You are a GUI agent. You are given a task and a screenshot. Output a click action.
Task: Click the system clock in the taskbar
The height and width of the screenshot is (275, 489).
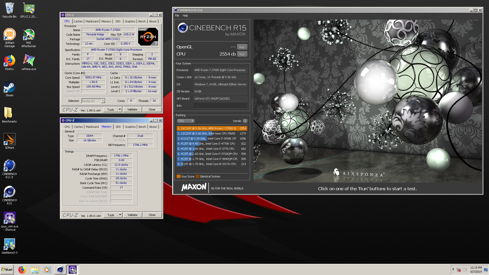[476, 270]
